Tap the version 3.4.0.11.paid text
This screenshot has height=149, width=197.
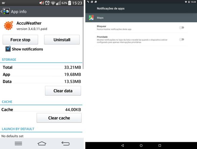[32, 29]
